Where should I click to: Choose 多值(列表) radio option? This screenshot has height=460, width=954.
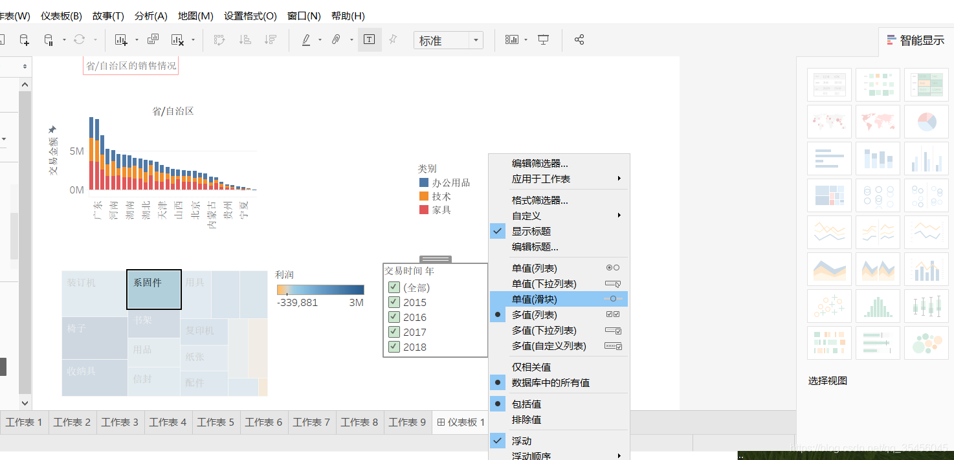pyautogui.click(x=559, y=314)
